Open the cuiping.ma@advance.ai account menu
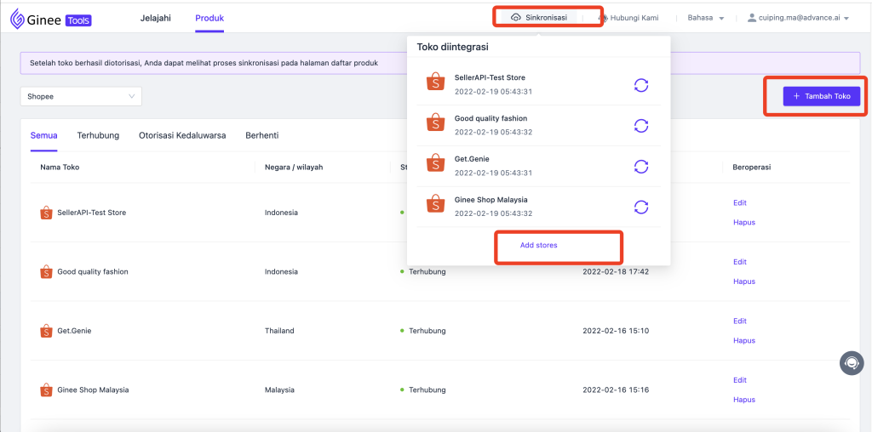The width and height of the screenshot is (872, 432). (x=798, y=18)
